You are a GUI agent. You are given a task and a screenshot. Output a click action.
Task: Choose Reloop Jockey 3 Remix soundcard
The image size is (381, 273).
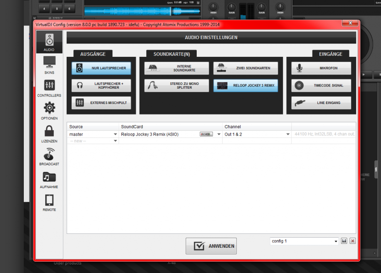coord(246,85)
